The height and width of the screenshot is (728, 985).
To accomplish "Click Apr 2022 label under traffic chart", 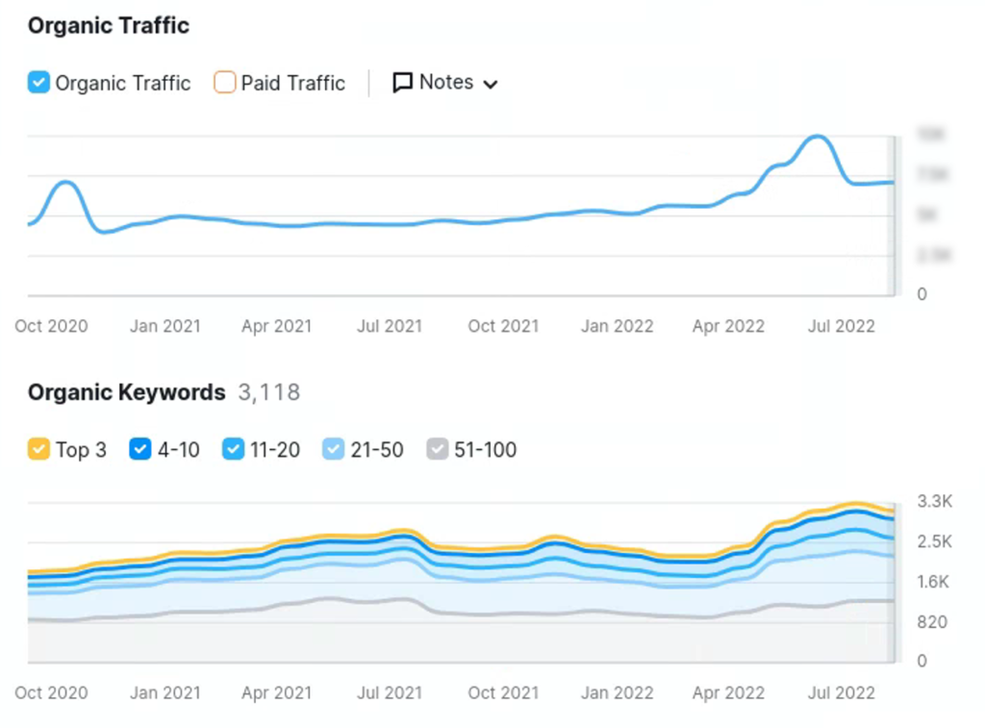I will pos(728,326).
